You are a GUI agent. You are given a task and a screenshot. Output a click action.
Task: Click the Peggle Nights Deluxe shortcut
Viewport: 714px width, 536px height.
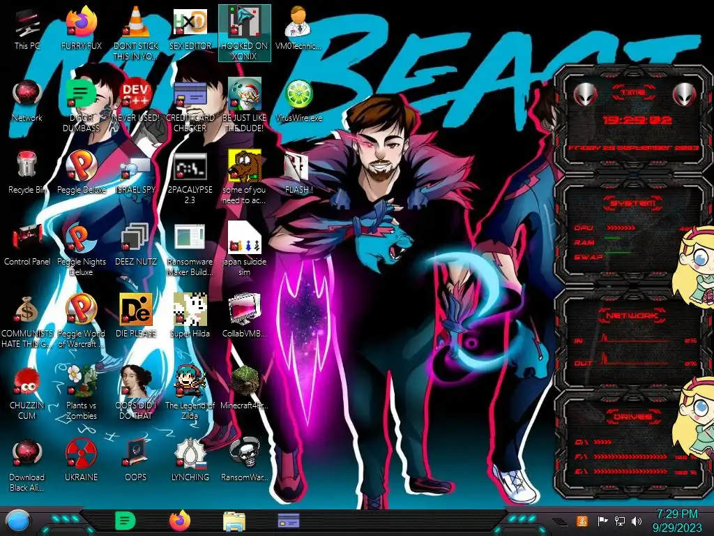(82, 250)
